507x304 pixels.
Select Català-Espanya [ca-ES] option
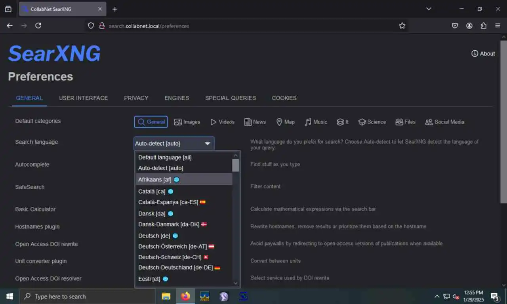click(184, 202)
